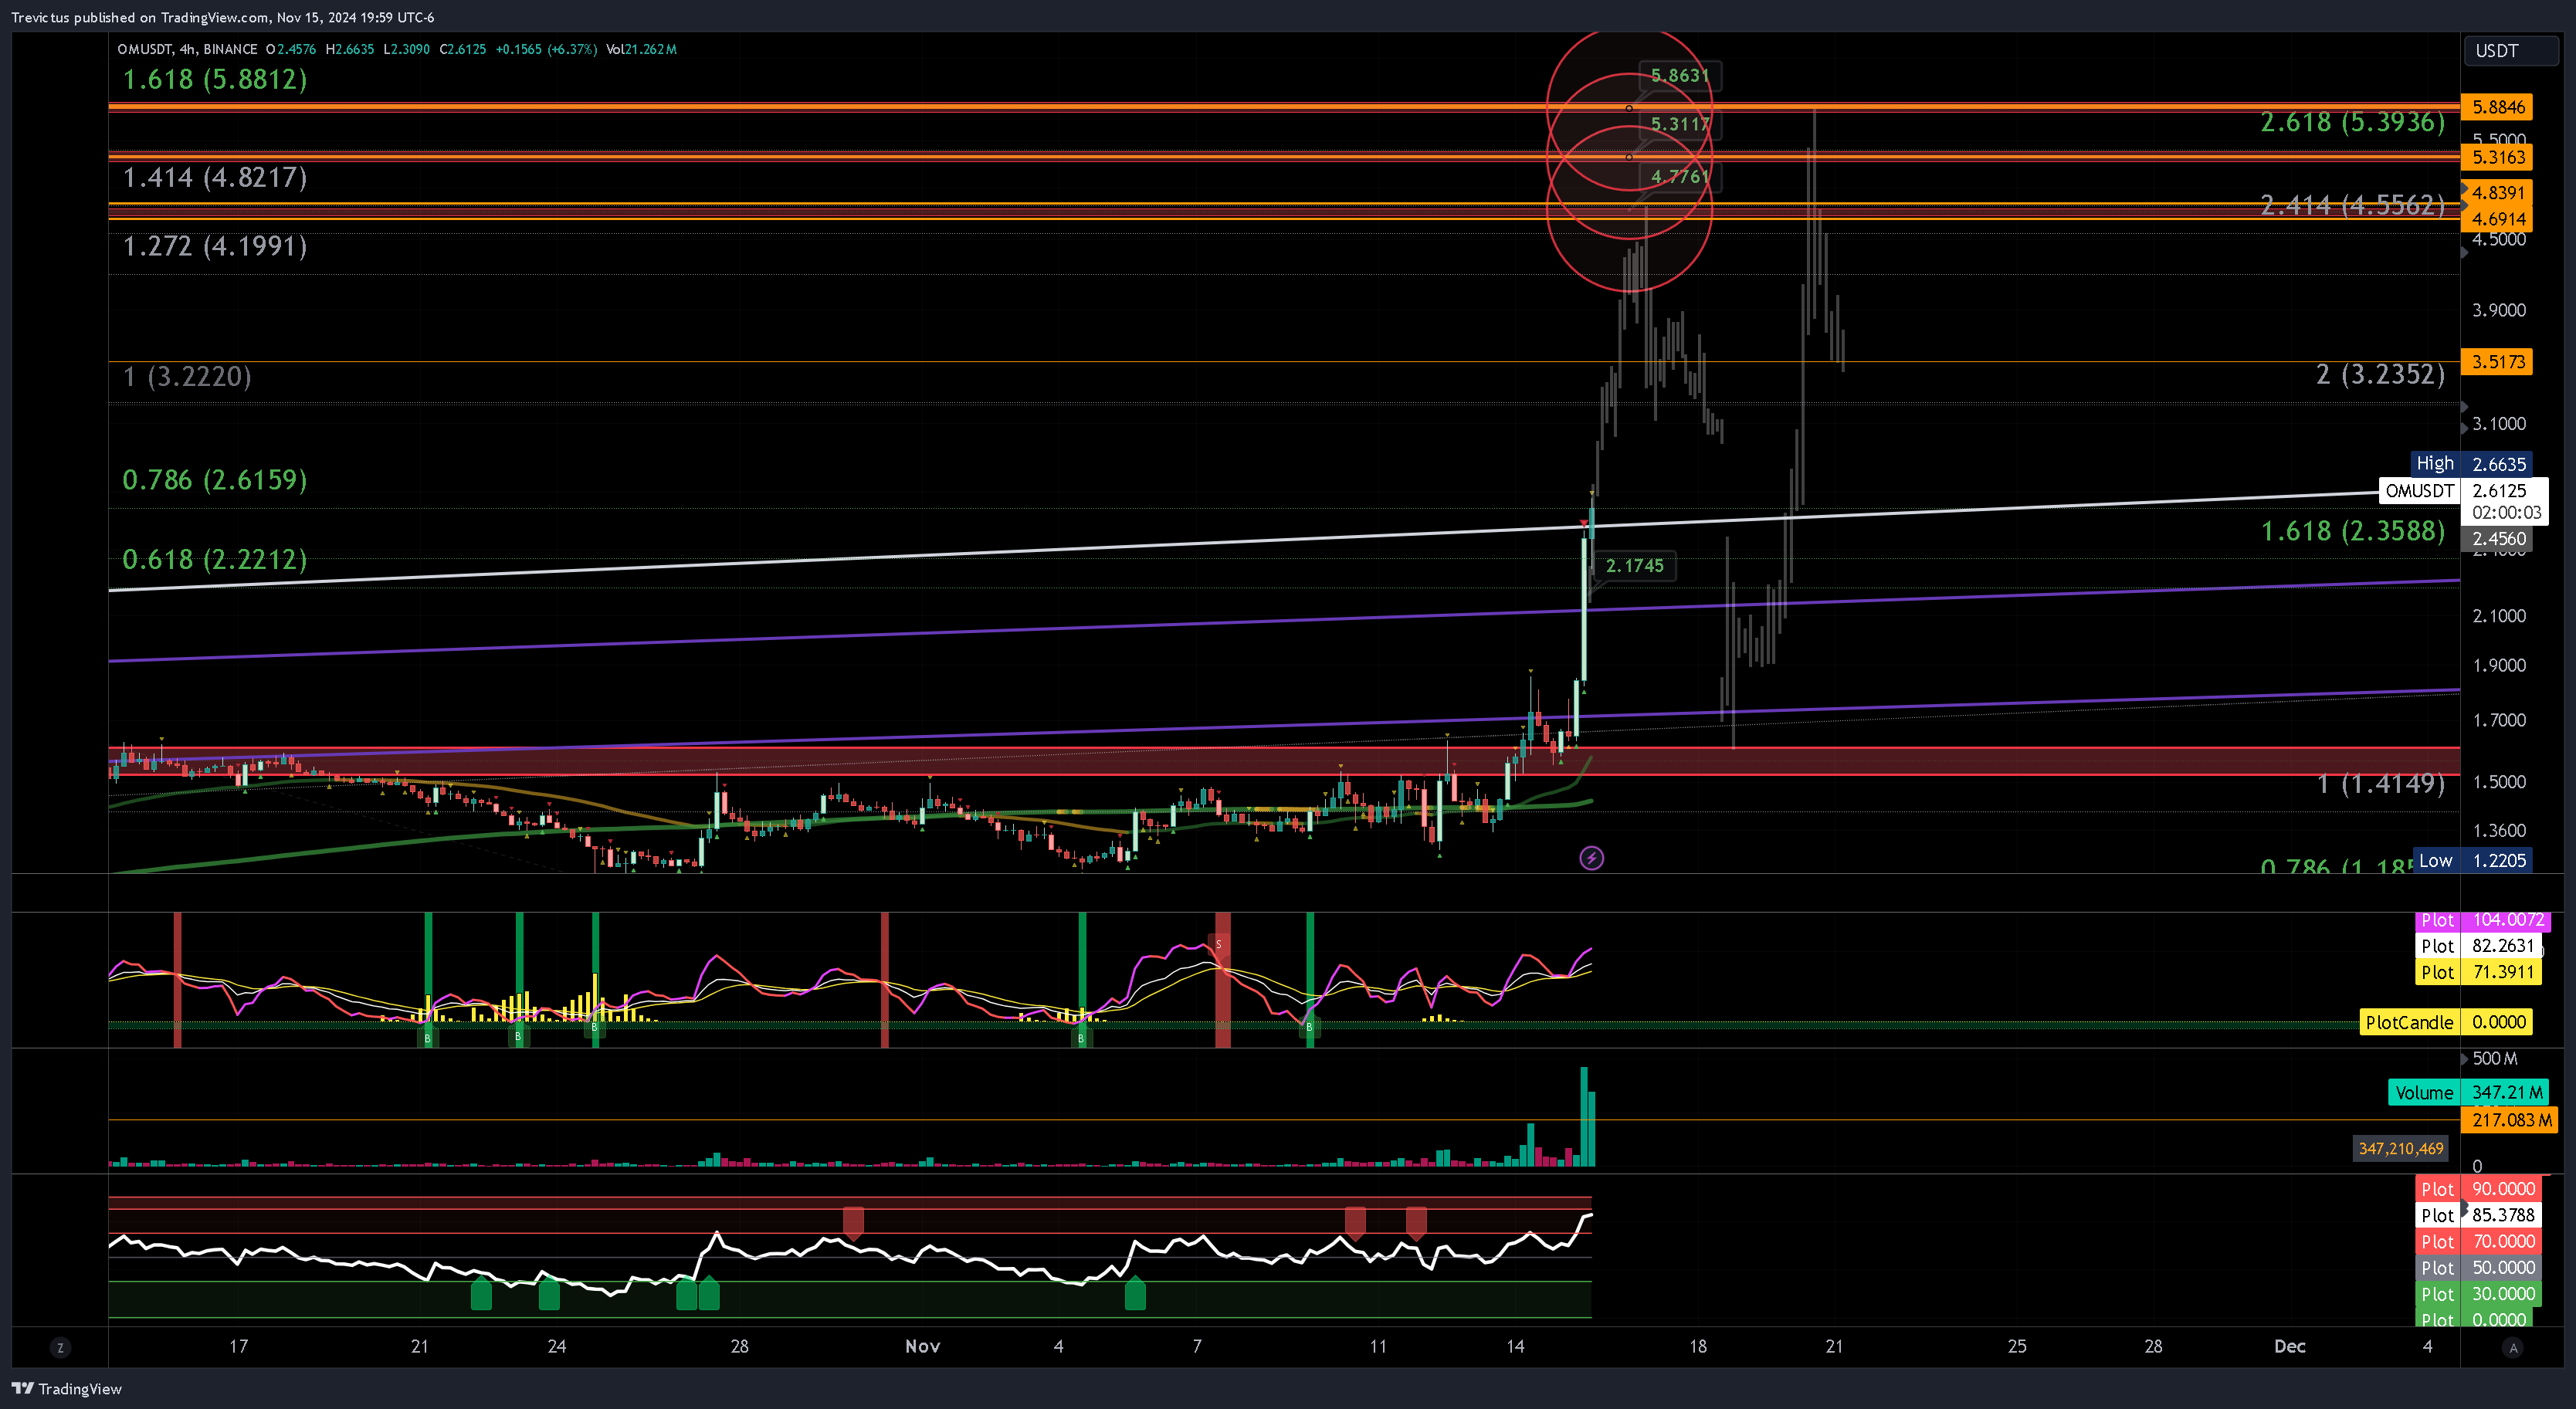Toggle the A auto-scale button
Image resolution: width=2576 pixels, height=1409 pixels.
coord(2513,1347)
